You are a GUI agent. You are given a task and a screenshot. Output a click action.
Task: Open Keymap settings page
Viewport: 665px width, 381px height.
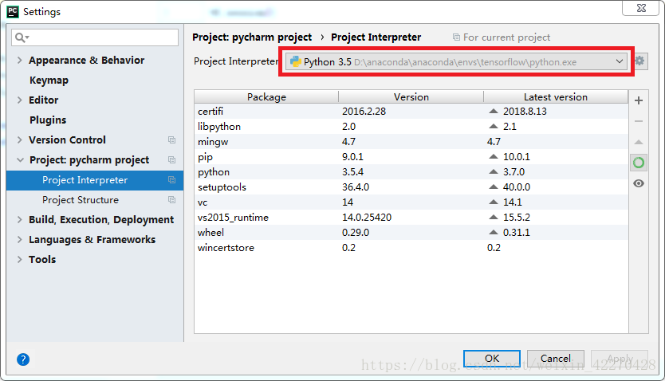tap(49, 81)
